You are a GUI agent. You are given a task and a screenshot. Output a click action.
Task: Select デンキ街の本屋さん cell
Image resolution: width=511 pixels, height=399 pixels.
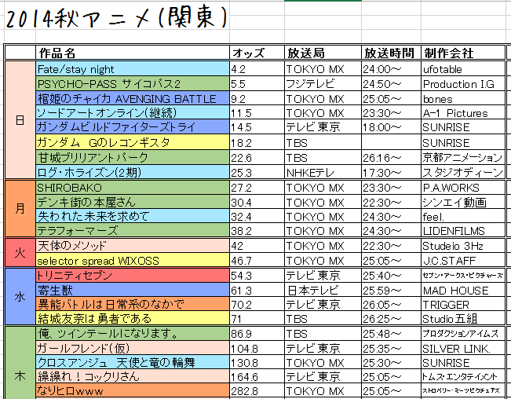coord(133,202)
